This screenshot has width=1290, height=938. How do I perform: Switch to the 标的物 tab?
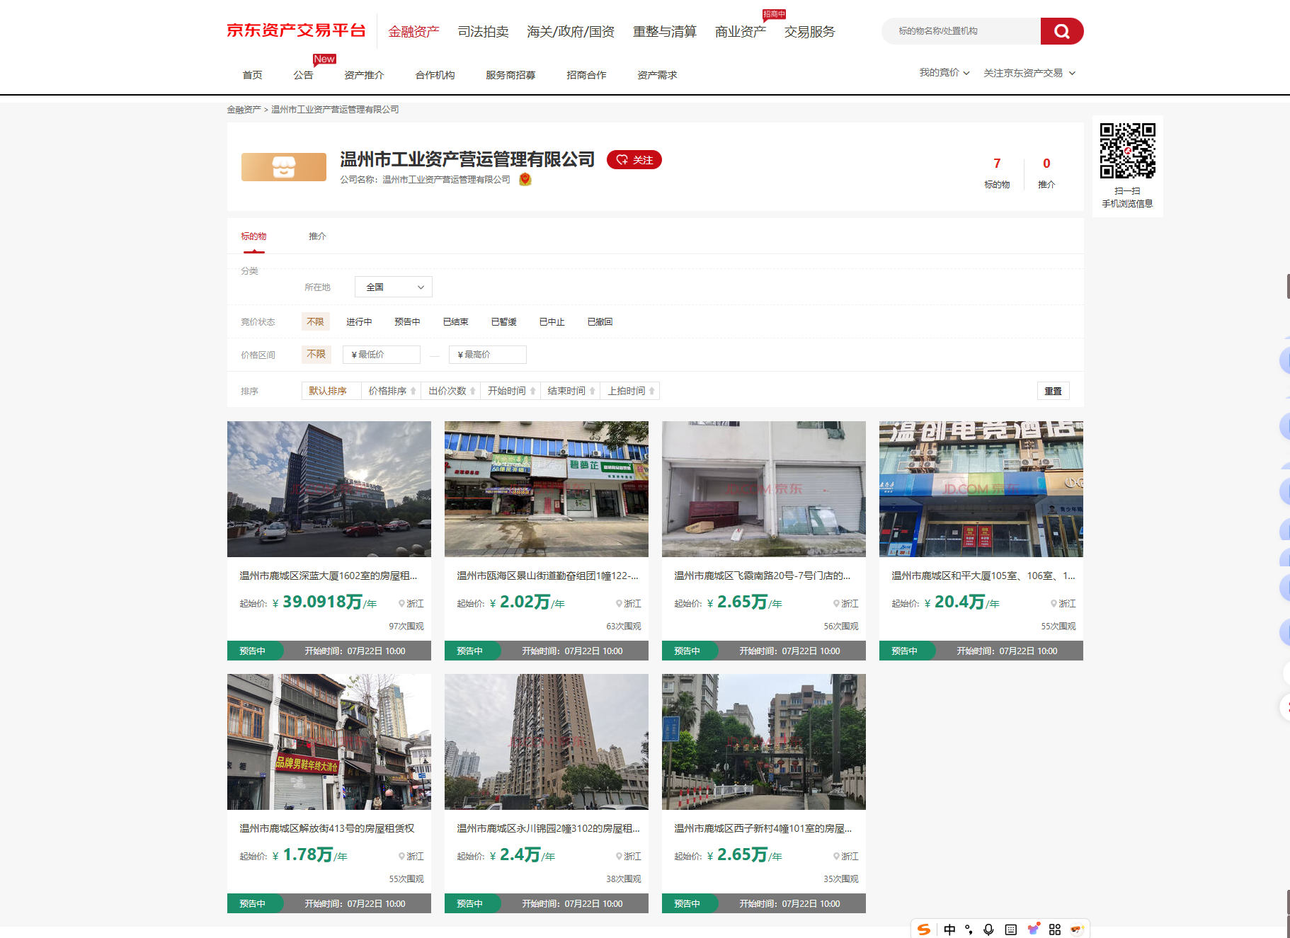pyautogui.click(x=253, y=236)
